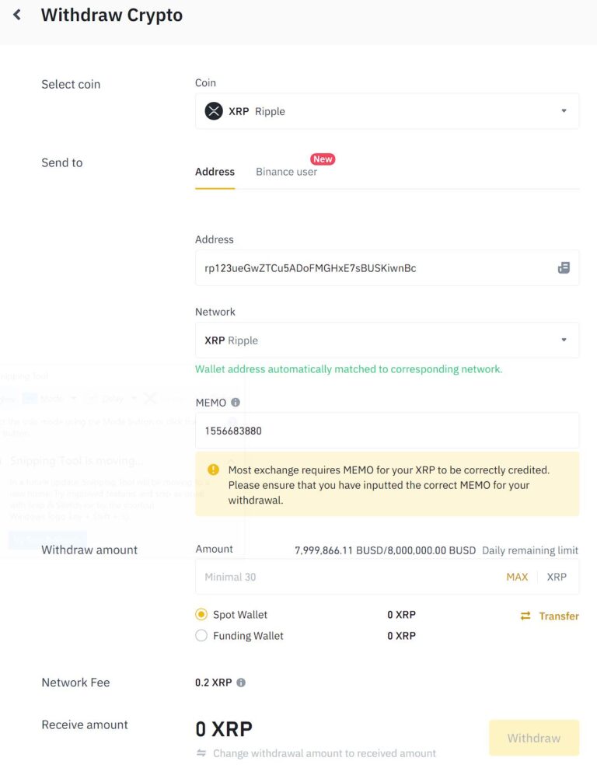Image resolution: width=597 pixels, height=775 pixels.
Task: Click MAX to fill the amount
Action: (517, 577)
